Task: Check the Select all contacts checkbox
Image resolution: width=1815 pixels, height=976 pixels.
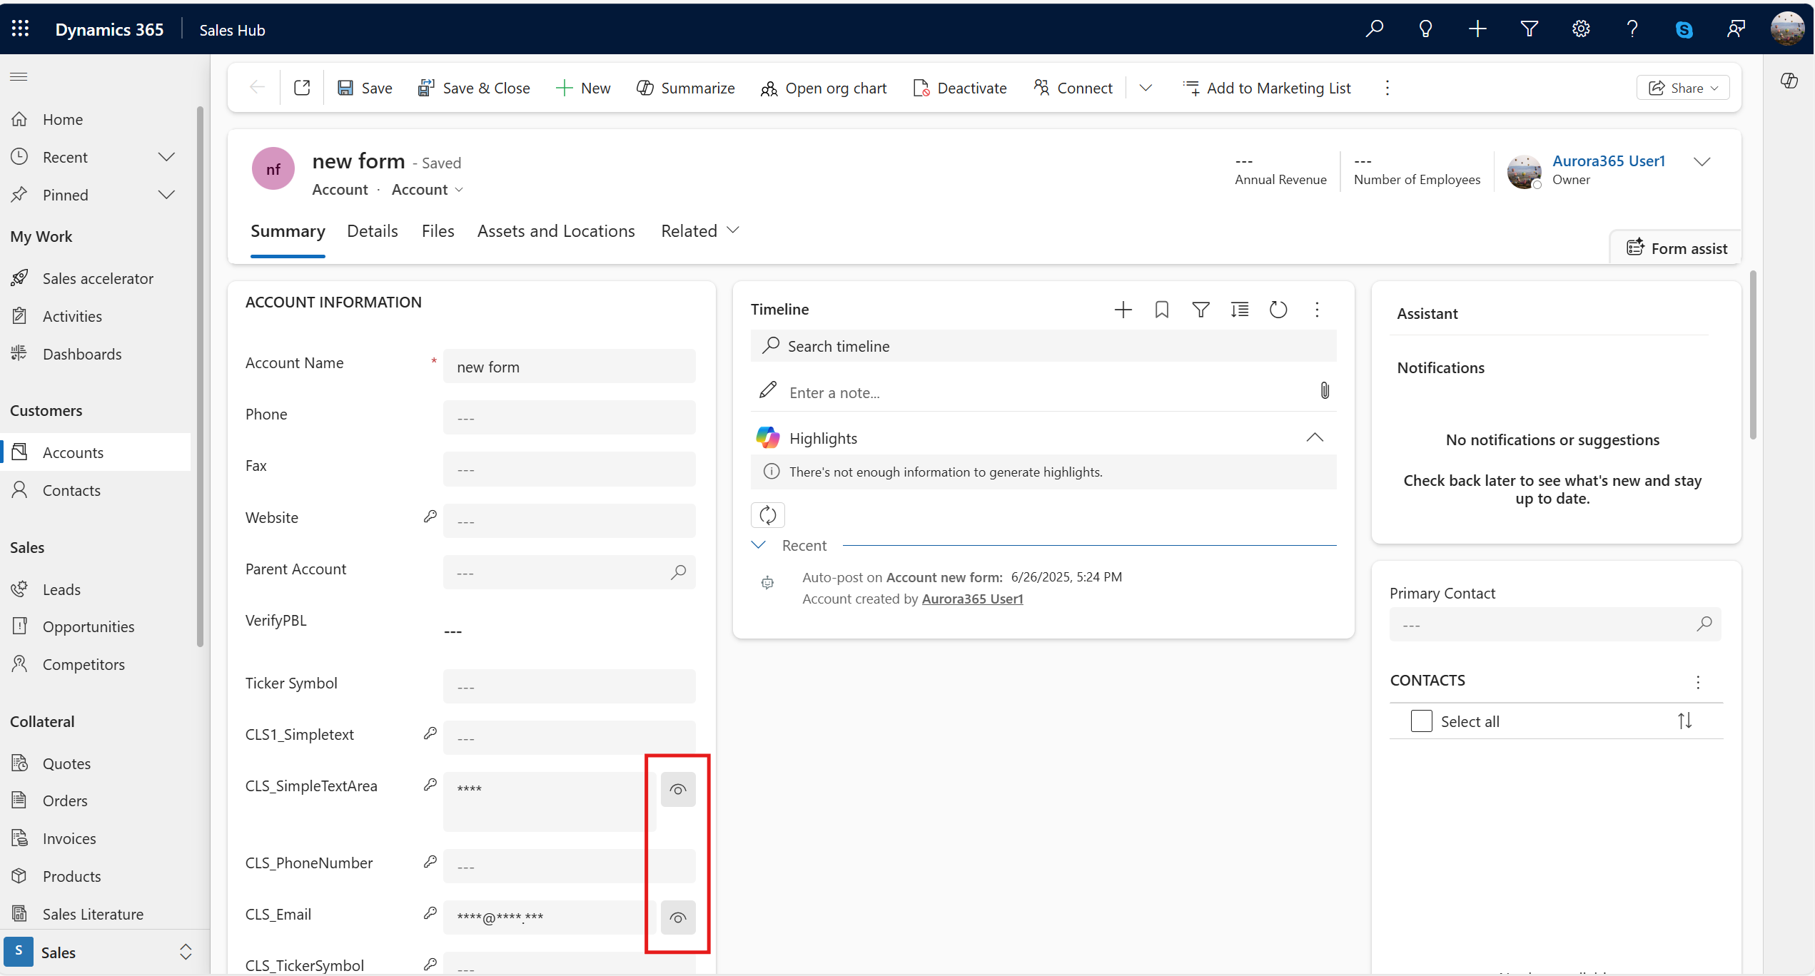Action: click(1421, 721)
